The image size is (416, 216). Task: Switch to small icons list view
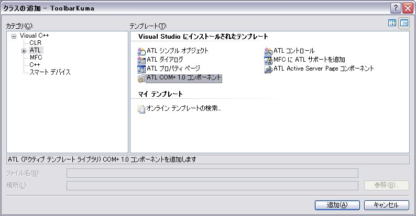click(x=404, y=24)
